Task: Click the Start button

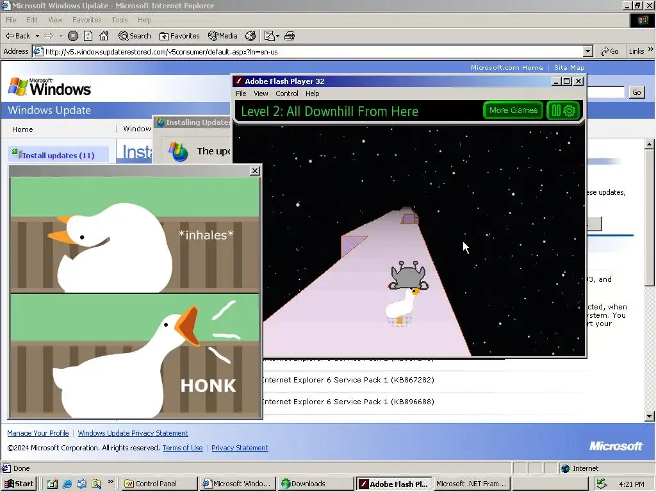Action: (19, 484)
